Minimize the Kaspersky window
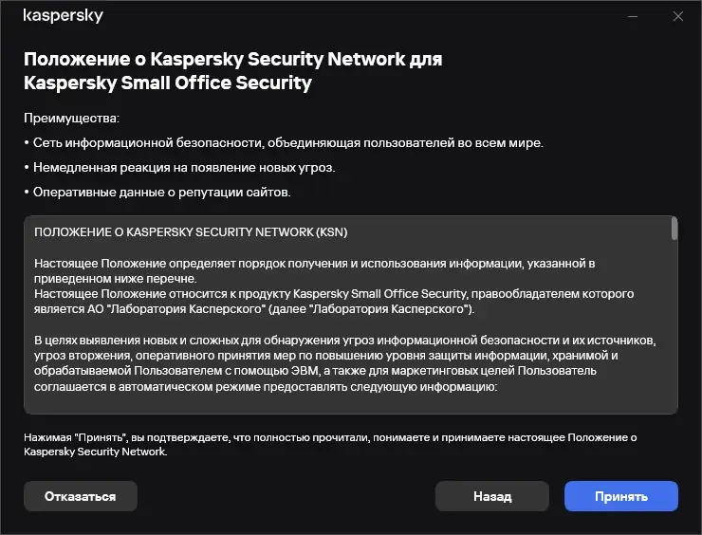This screenshot has height=535, width=702. [x=633, y=16]
